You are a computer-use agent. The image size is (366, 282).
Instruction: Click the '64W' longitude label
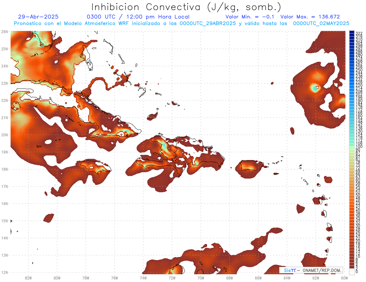pyautogui.click(x=287, y=278)
